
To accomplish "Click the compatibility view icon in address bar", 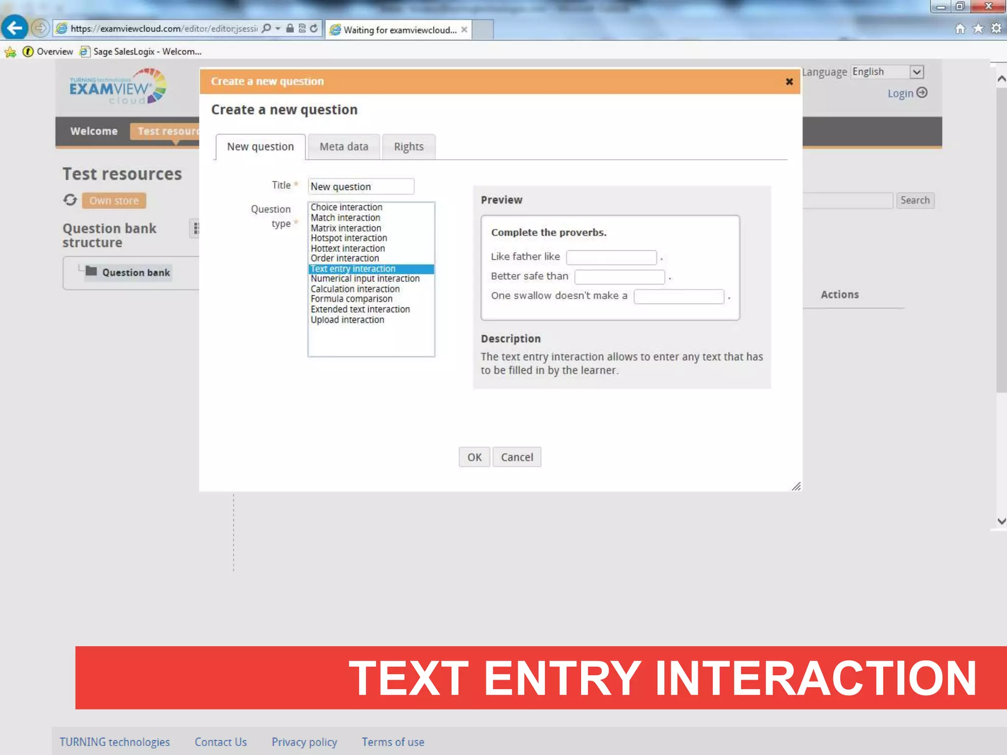I will (302, 29).
